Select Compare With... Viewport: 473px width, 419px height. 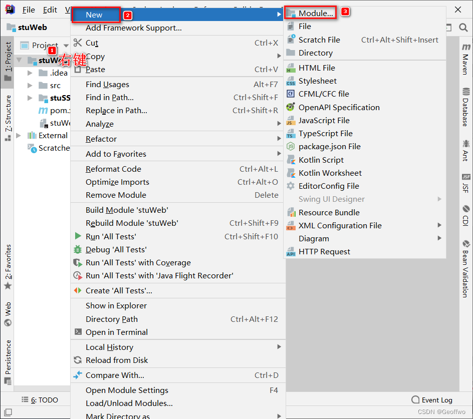point(178,375)
